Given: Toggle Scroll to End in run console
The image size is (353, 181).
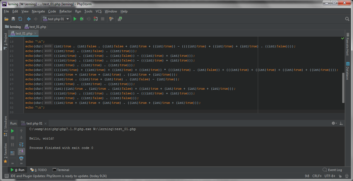Looking at the screenshot, I should click(21, 151).
